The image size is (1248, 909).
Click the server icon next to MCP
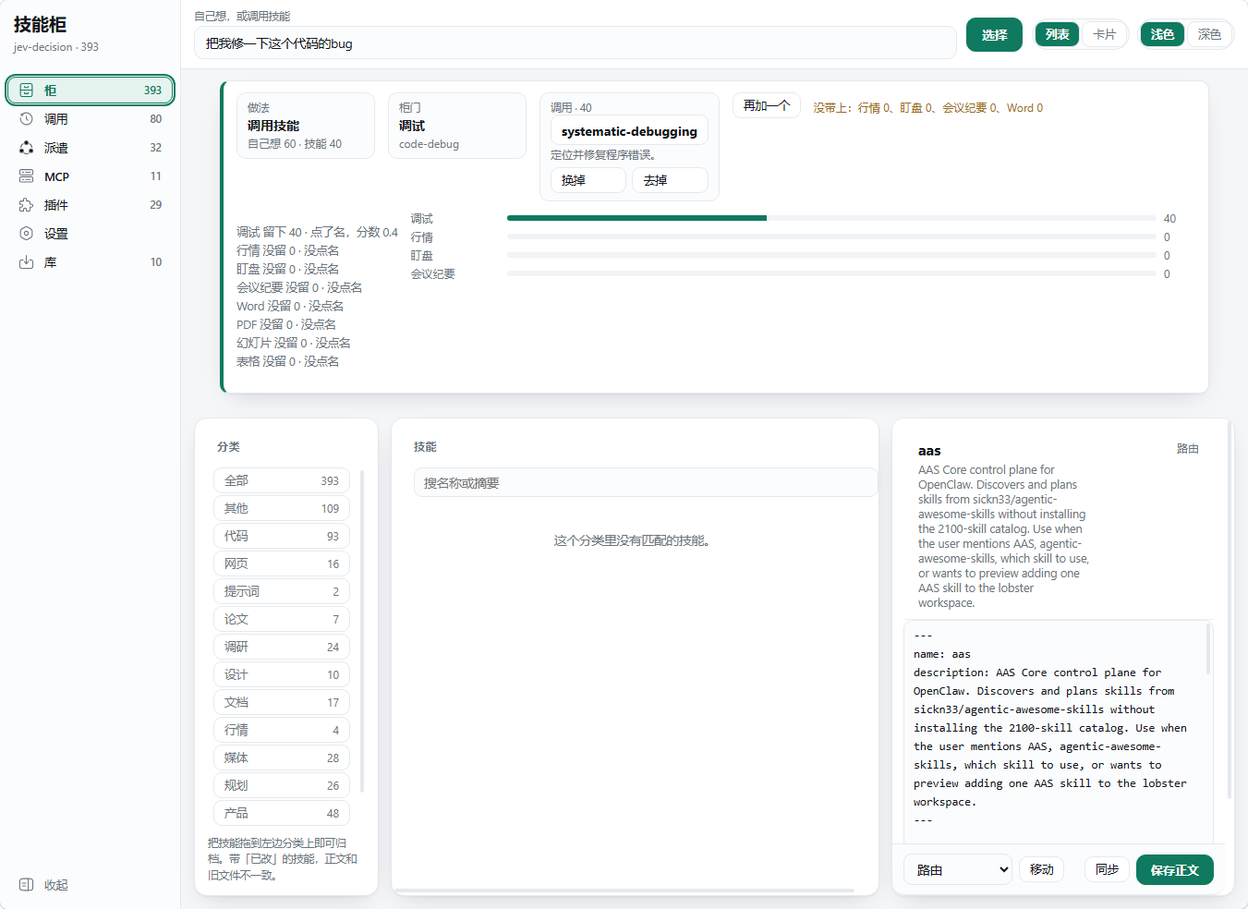pyautogui.click(x=26, y=176)
